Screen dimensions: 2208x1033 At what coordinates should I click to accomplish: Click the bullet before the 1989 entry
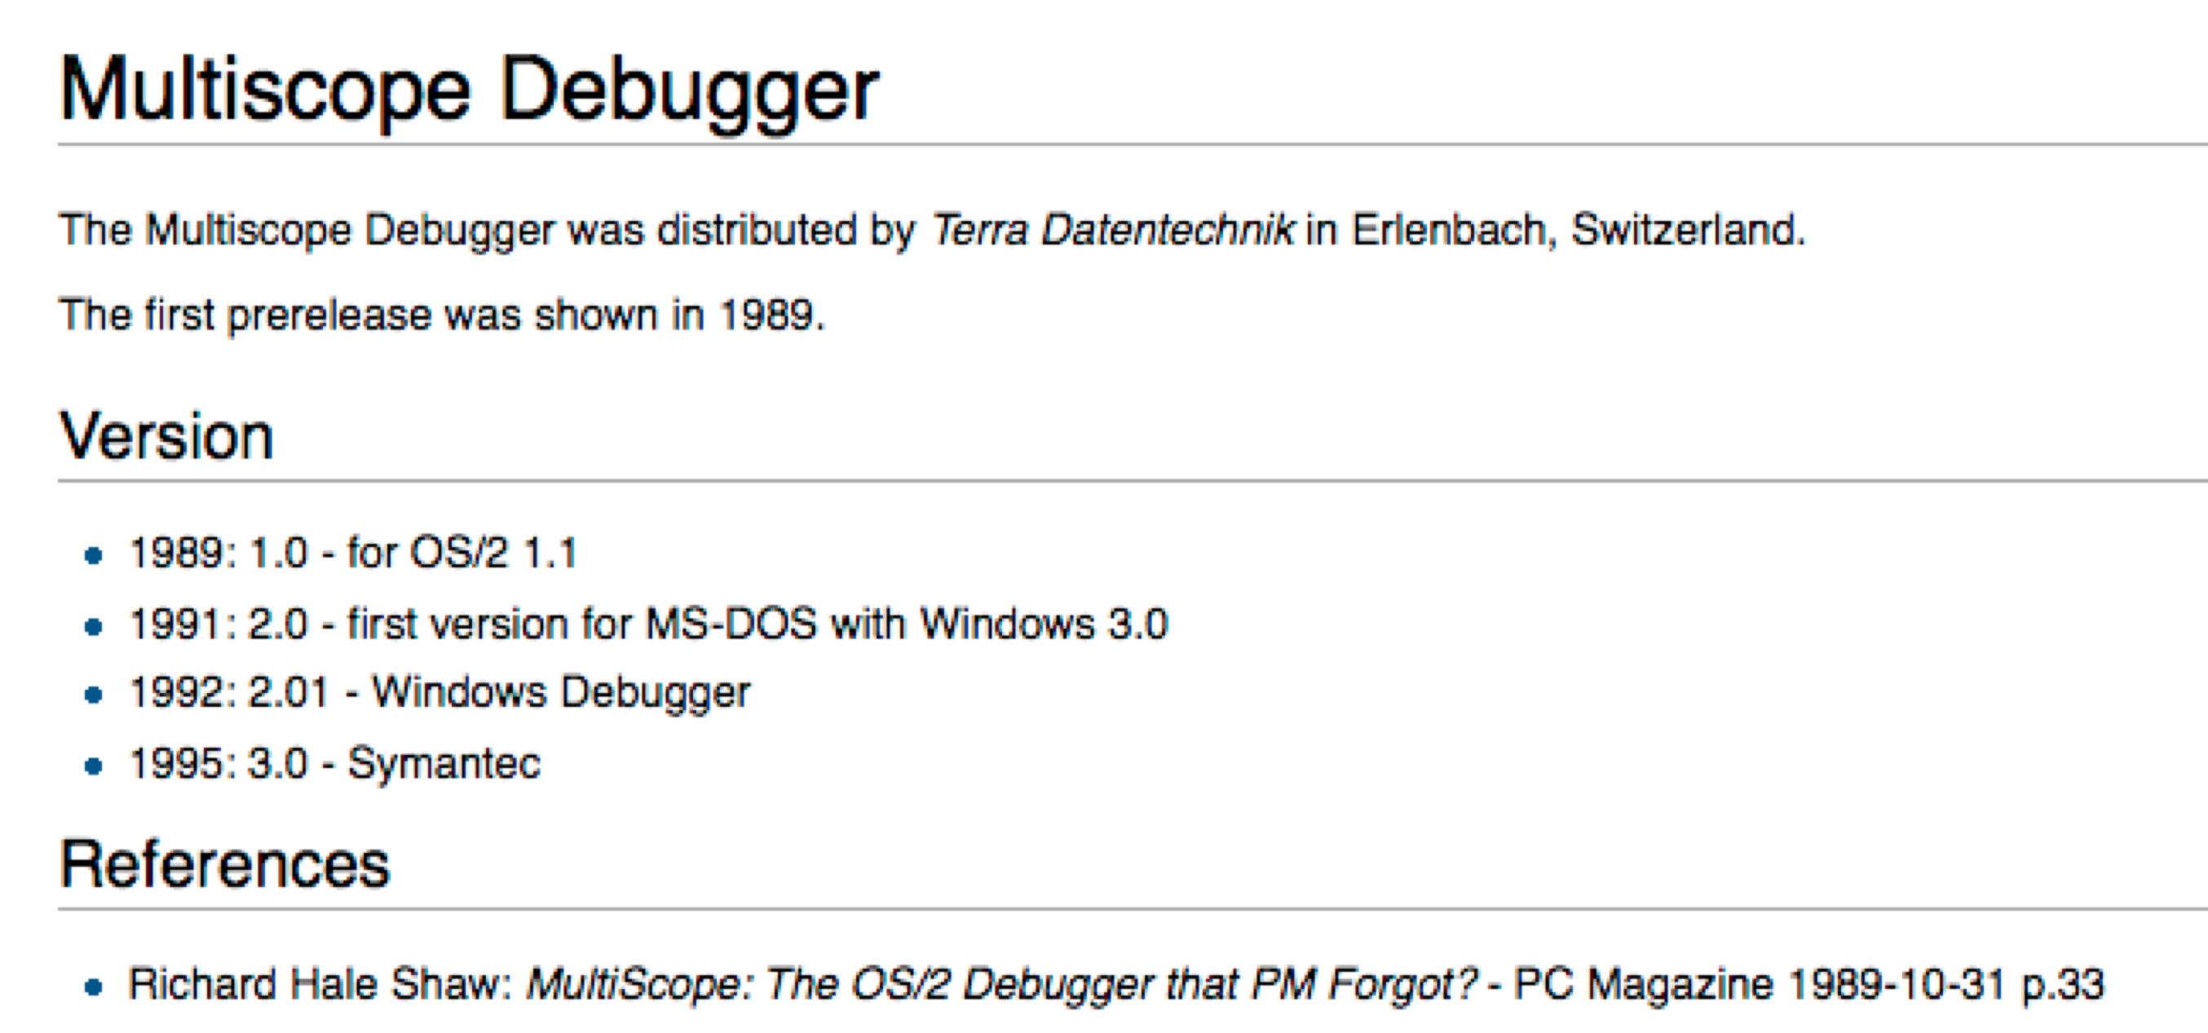coord(95,555)
